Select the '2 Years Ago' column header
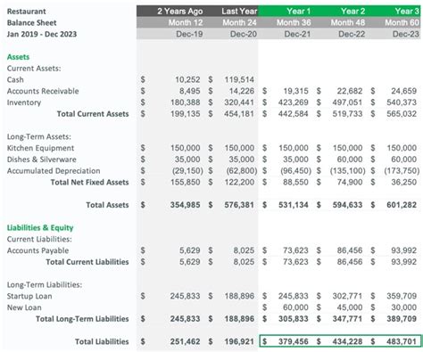Screen dimensions: 423x352 tap(180, 12)
